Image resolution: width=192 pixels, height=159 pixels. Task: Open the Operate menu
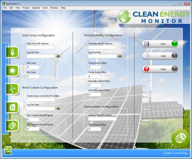click(36, 8)
